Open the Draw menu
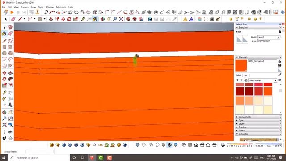Viewport: 286px width, 161px height. [33, 7]
